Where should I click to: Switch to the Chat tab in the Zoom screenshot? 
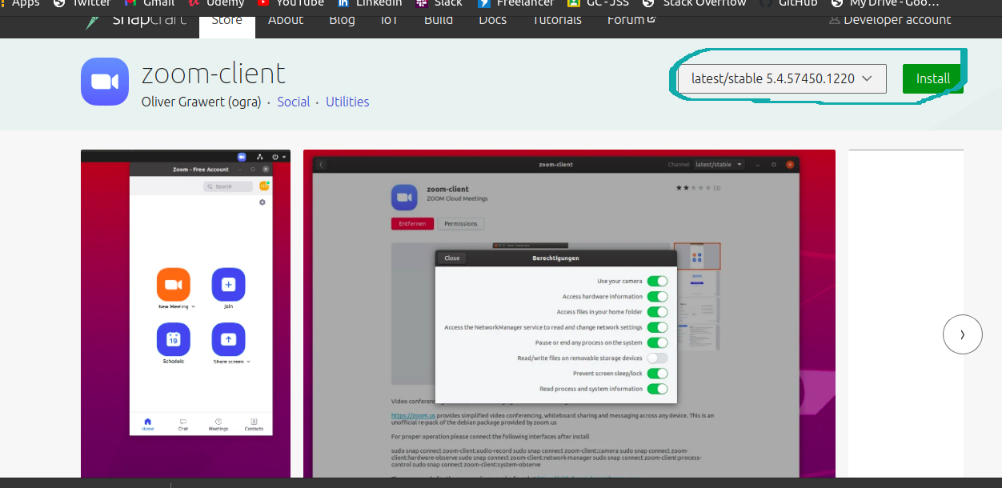[x=183, y=425]
